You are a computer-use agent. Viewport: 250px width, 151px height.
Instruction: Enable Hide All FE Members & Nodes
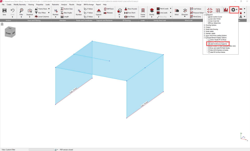[x=209, y=50]
